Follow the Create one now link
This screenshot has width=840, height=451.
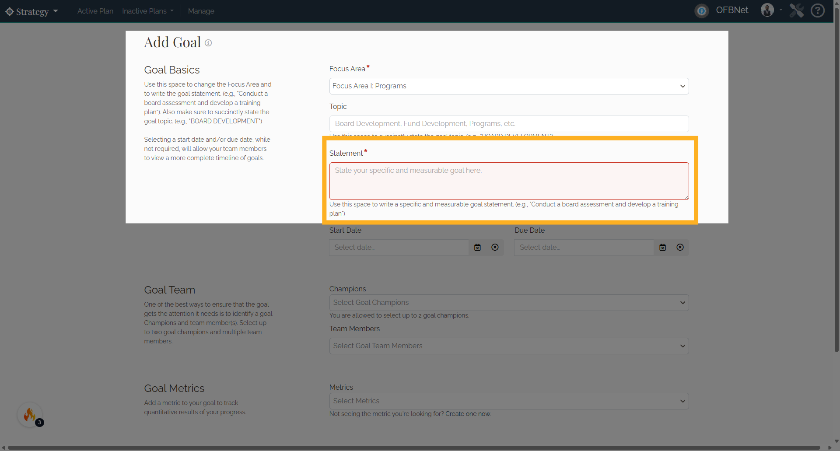pyautogui.click(x=468, y=414)
